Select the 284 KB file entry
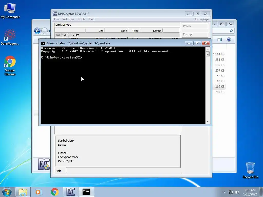This screenshot has height=197, width=263. 220,60
